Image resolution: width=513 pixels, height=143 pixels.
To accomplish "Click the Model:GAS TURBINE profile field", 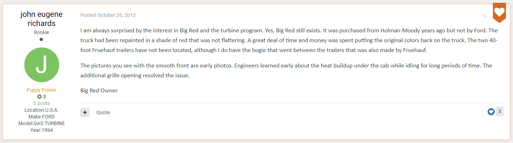I will click(42, 123).
